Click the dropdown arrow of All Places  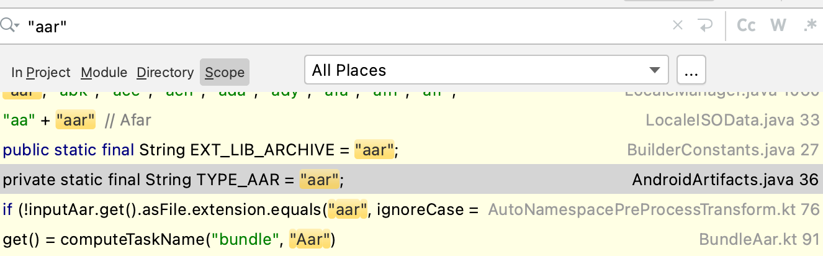(654, 70)
